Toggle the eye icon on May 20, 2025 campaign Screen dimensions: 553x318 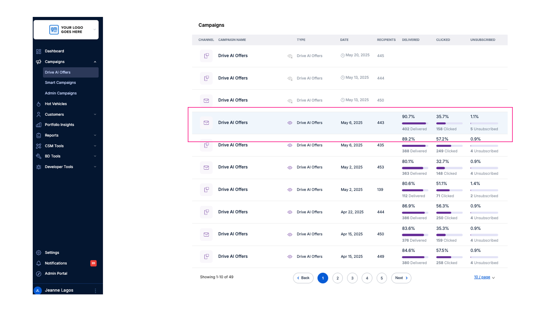point(290,56)
